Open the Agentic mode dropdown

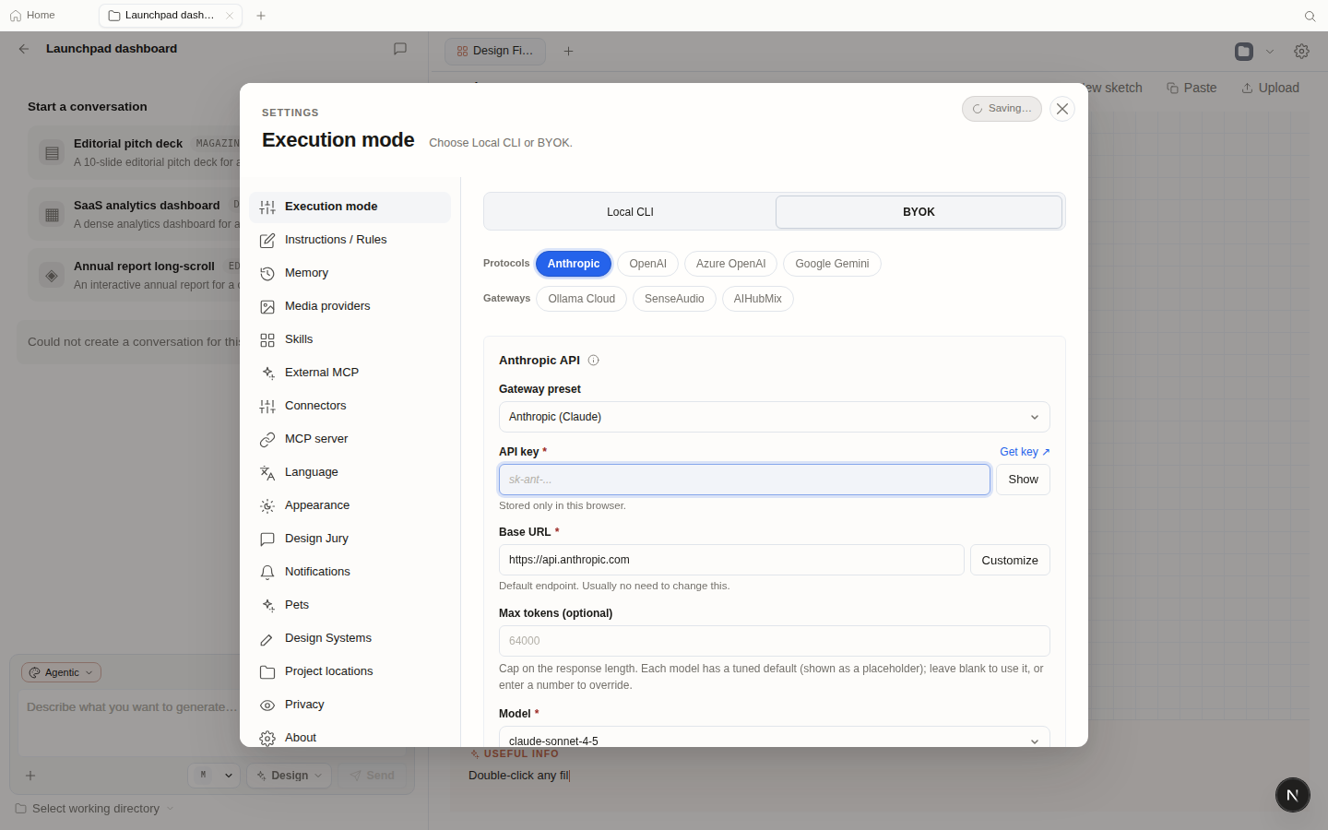[61, 672]
